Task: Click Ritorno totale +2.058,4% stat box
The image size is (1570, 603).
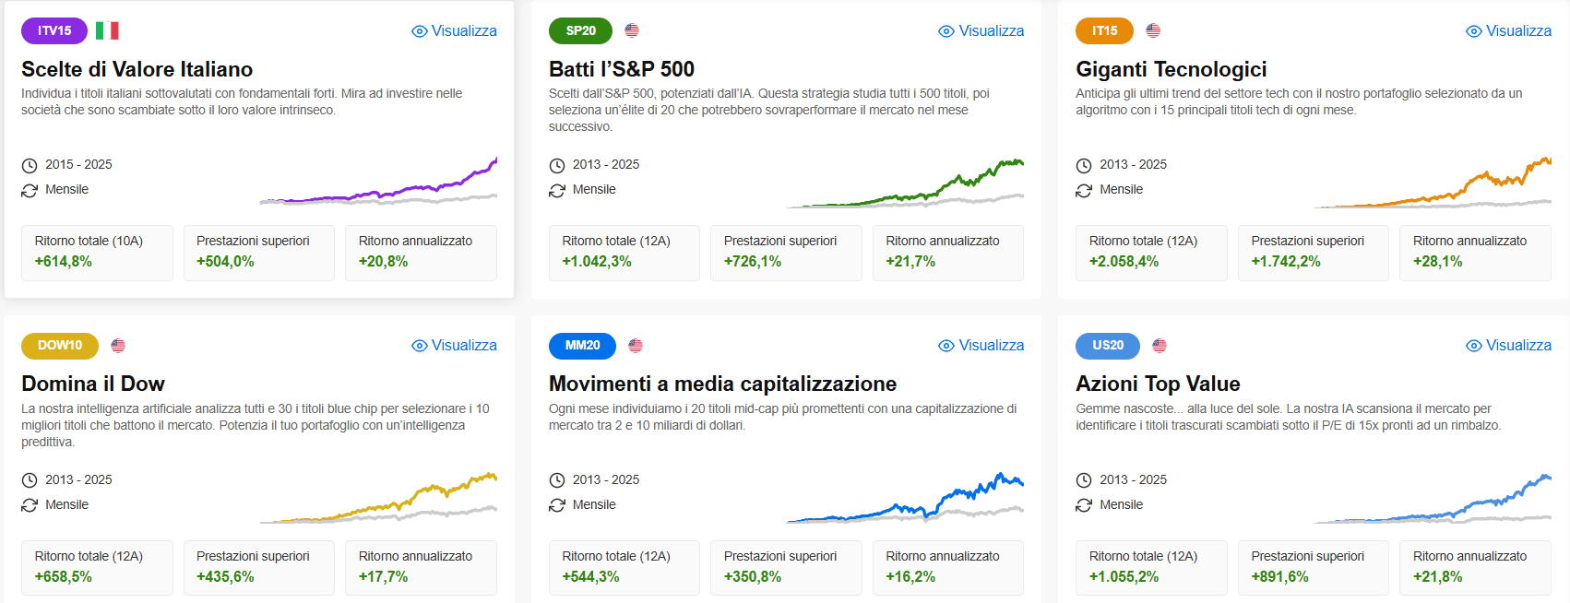Action: click(1150, 253)
